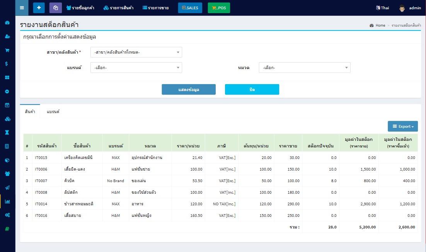This screenshot has height=252, width=426.
Task: Open the Export dropdown button
Action: pyautogui.click(x=403, y=127)
